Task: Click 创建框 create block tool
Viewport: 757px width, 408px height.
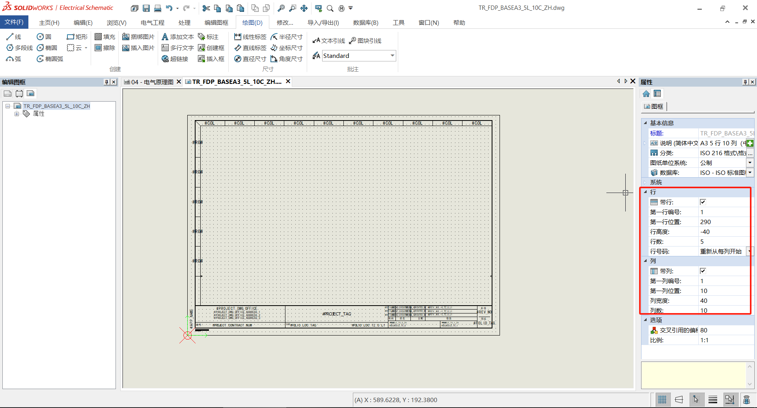Action: (211, 48)
